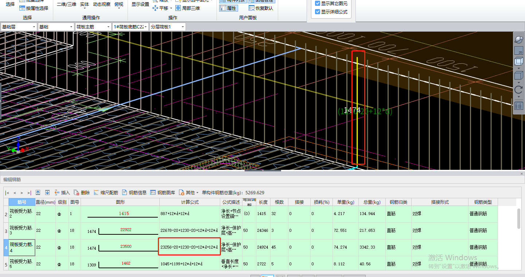
Task: Click shape graphic showing 22922
Action: (x=120, y=231)
